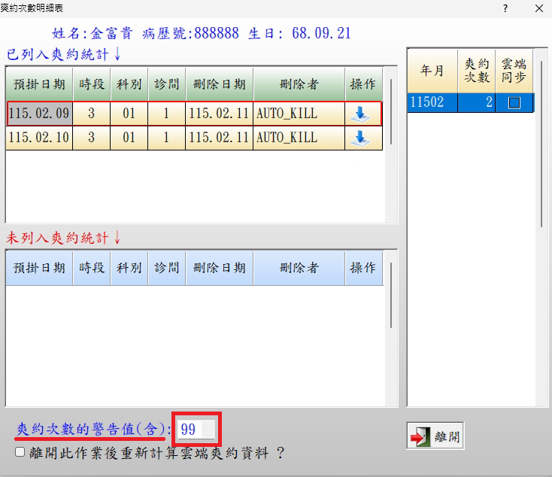Click the 離開 exit button
552x477 pixels.
pos(435,436)
